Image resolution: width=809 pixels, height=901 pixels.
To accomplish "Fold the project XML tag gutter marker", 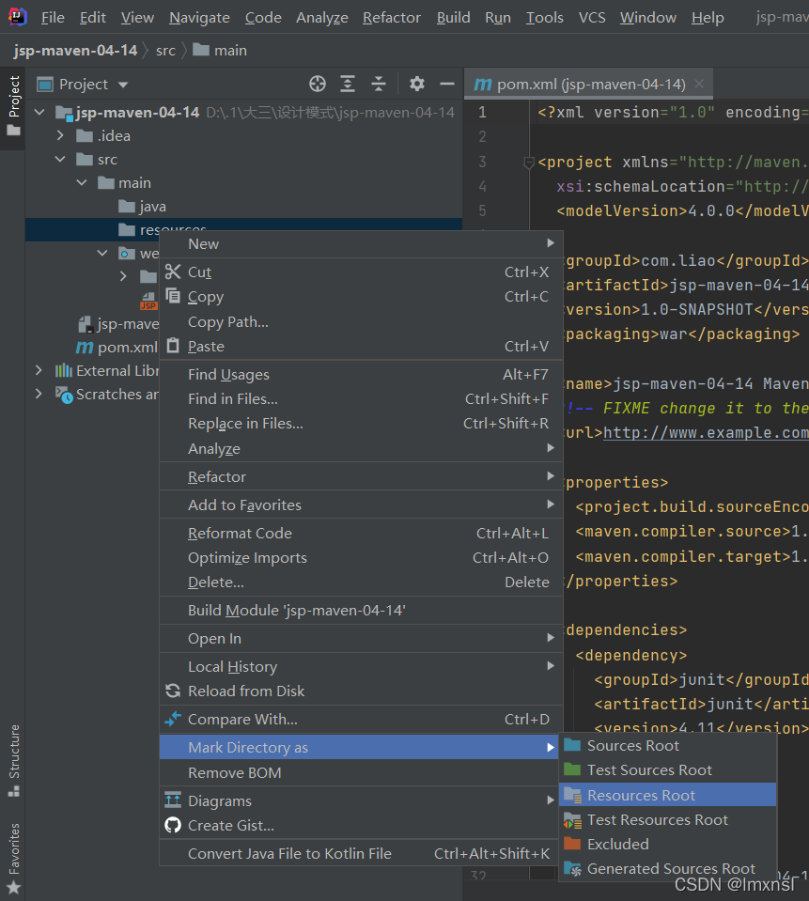I will [x=529, y=163].
